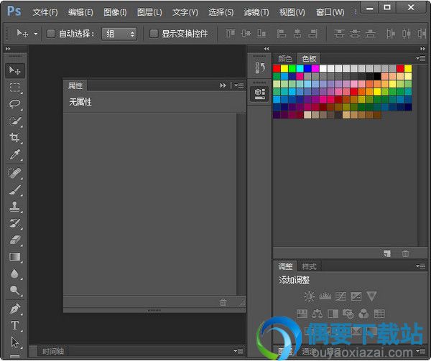Screen dimensions: 431x361
Task: Open the Swatches panel flyout menu
Action: (420, 58)
